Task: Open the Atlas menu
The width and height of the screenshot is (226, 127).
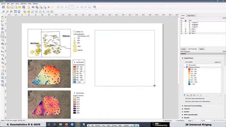Action: [x=30, y=4]
